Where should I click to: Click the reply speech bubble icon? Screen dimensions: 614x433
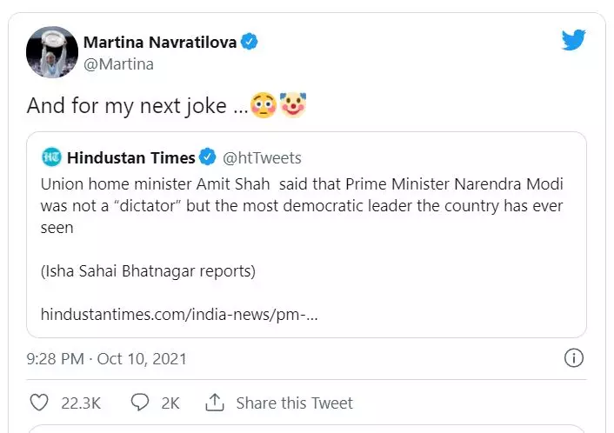pyautogui.click(x=139, y=403)
